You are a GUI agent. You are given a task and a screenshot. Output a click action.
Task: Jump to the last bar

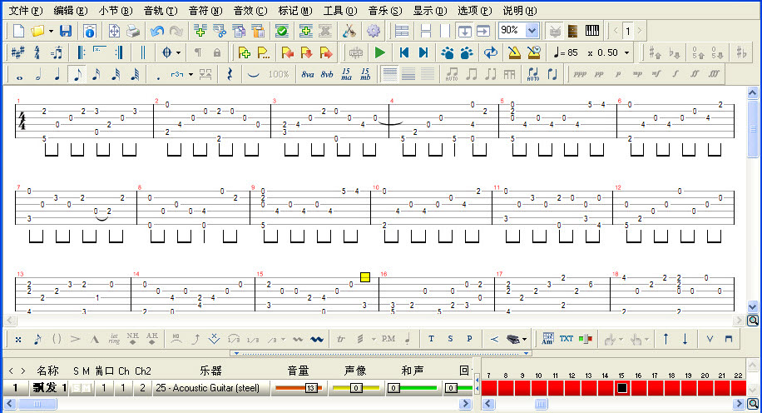(x=423, y=52)
